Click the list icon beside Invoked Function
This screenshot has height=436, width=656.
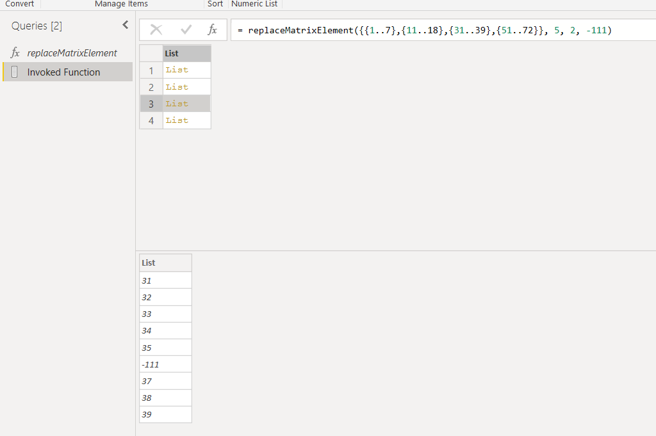tap(14, 72)
